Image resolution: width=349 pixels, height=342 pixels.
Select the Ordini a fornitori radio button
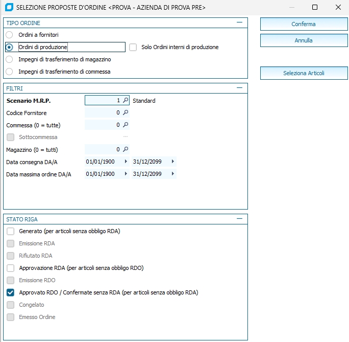coord(9,34)
